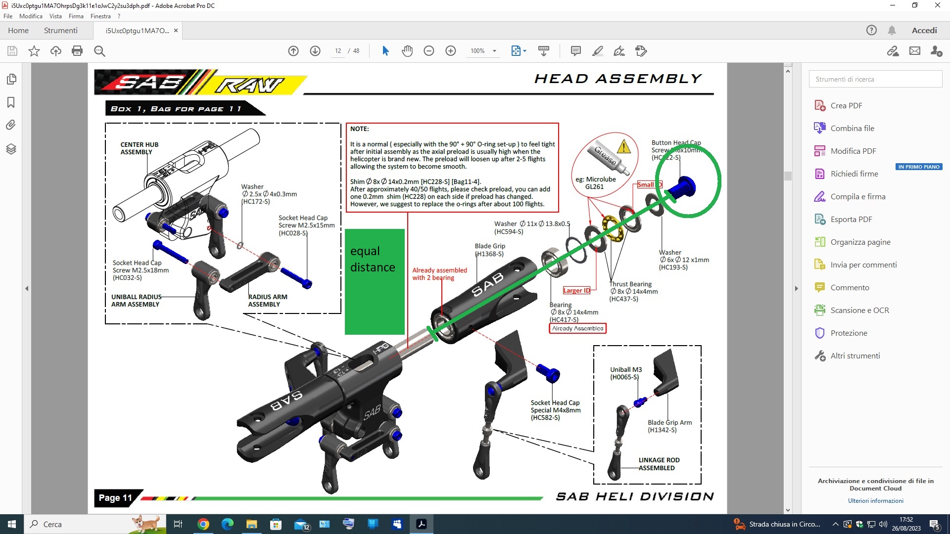The image size is (950, 534).
Task: Click in the Strumenti di ricerca field
Action: [x=875, y=79]
